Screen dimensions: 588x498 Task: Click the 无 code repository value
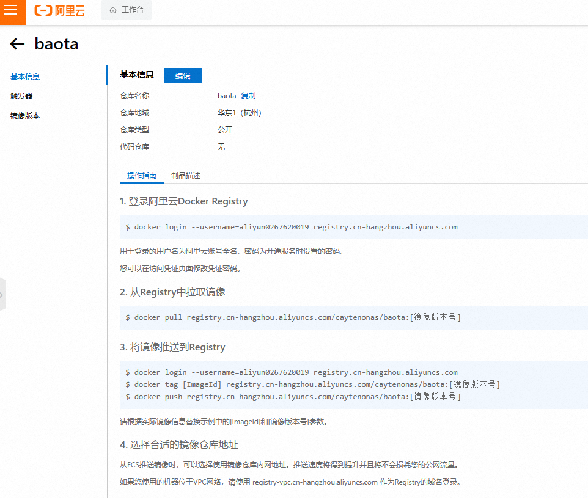pos(221,147)
